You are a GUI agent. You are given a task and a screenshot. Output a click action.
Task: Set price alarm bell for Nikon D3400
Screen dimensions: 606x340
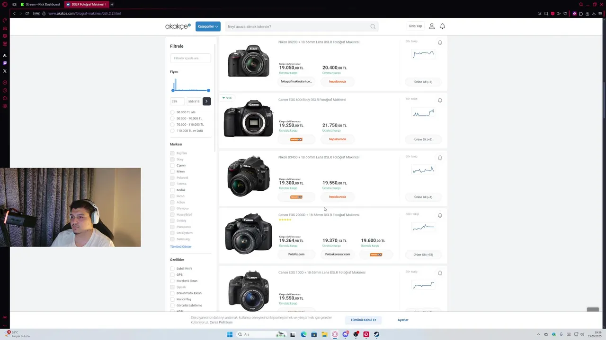click(x=440, y=158)
